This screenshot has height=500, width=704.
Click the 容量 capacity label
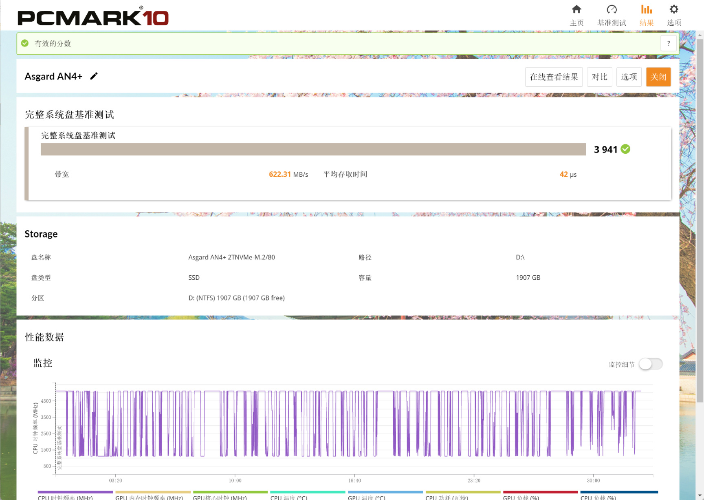coord(365,278)
